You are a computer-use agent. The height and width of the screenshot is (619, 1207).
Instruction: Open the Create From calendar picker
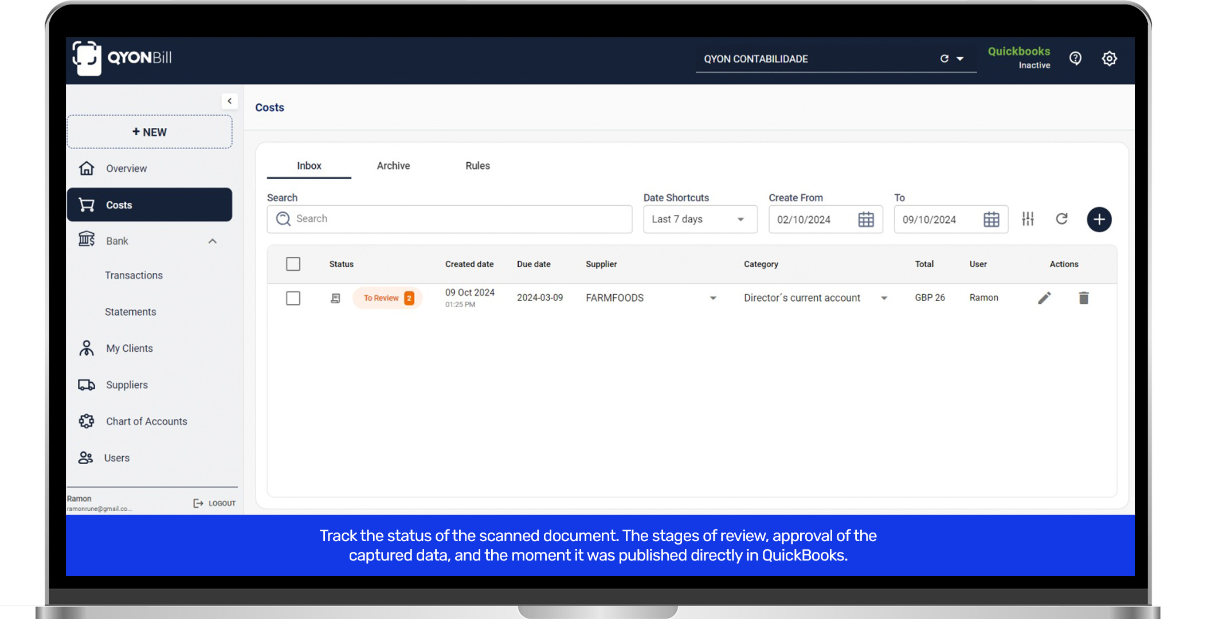point(865,220)
